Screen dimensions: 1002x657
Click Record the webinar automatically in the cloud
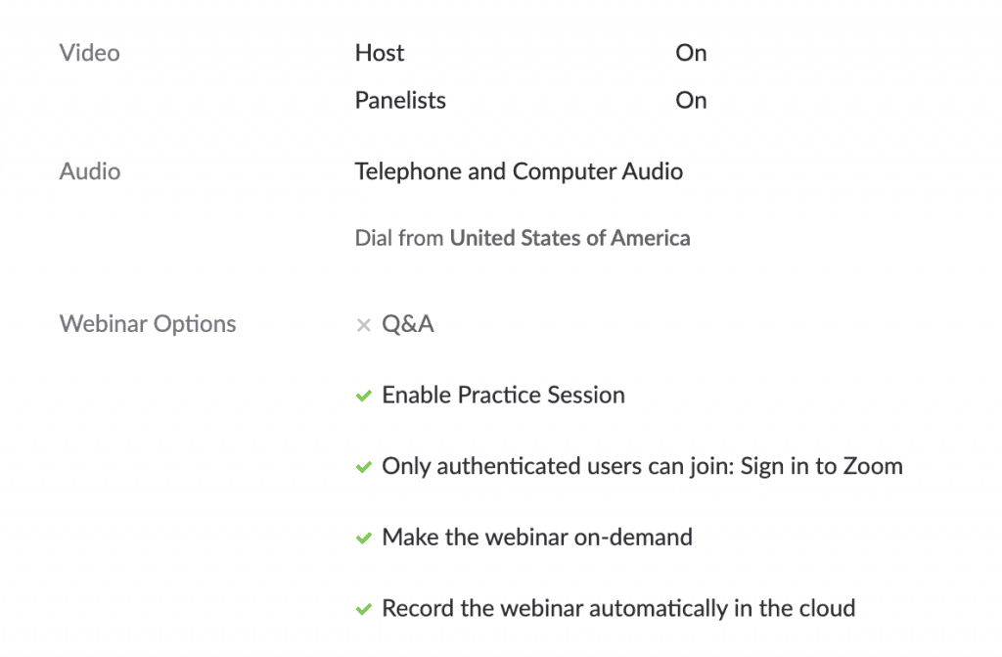[618, 608]
